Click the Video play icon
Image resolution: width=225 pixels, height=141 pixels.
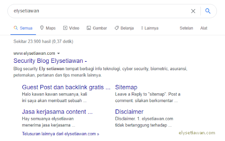(x=65, y=28)
